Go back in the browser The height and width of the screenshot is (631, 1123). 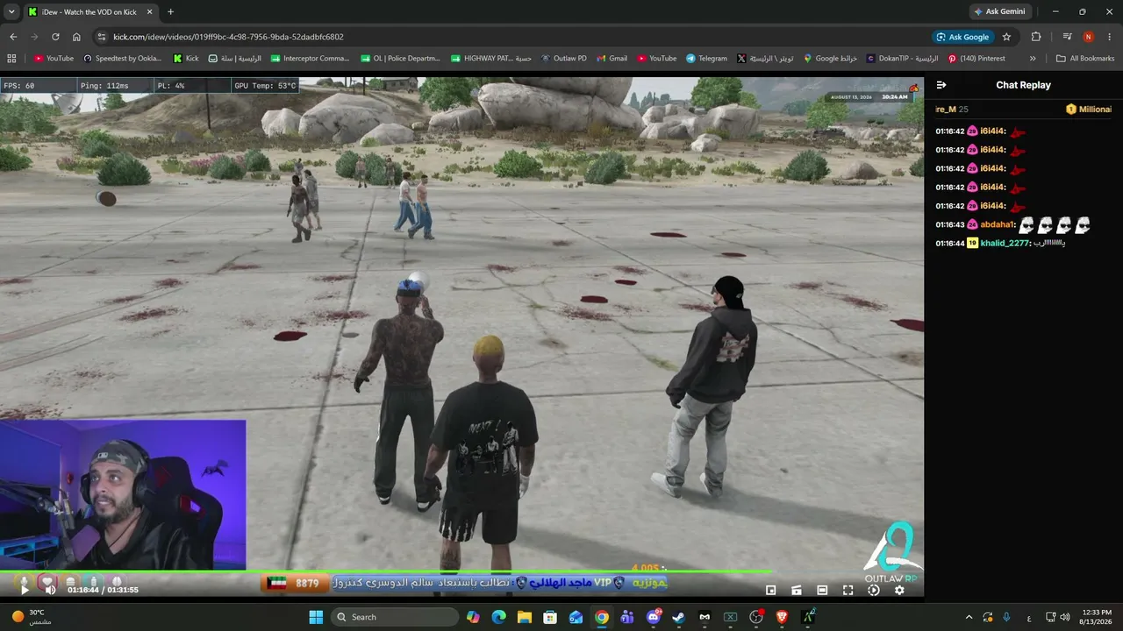point(13,37)
